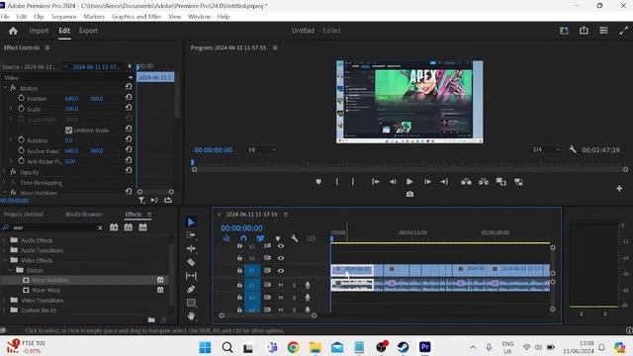Viewport: 633px width, 356px height.
Task: Reset the Position parameter
Action: (129, 97)
